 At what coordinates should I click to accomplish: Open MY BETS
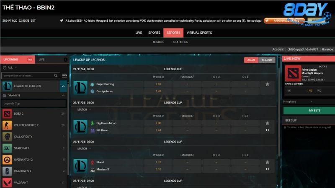tap(309, 110)
